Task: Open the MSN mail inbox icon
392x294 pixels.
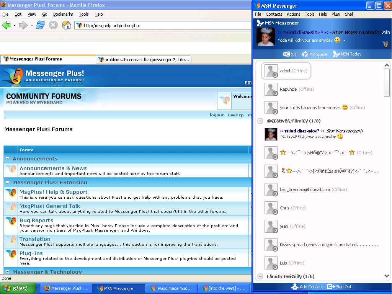Action: [286, 54]
